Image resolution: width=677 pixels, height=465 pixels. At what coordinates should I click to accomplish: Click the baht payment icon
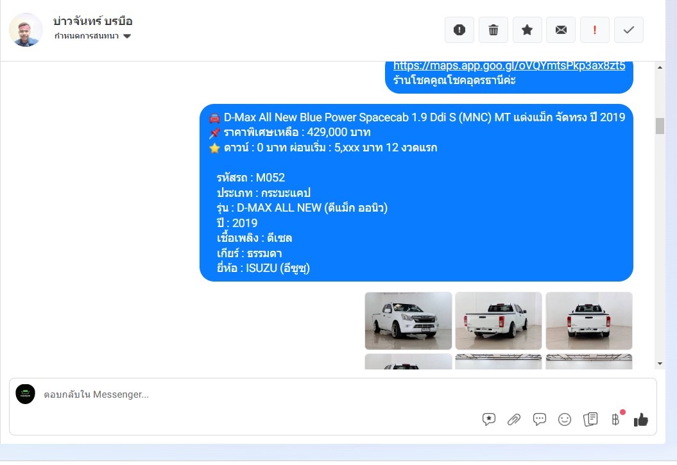click(615, 419)
